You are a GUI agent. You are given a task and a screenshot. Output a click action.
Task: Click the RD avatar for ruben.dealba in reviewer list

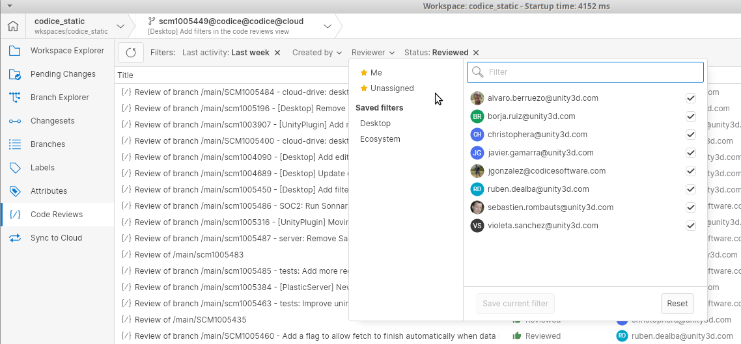(477, 189)
